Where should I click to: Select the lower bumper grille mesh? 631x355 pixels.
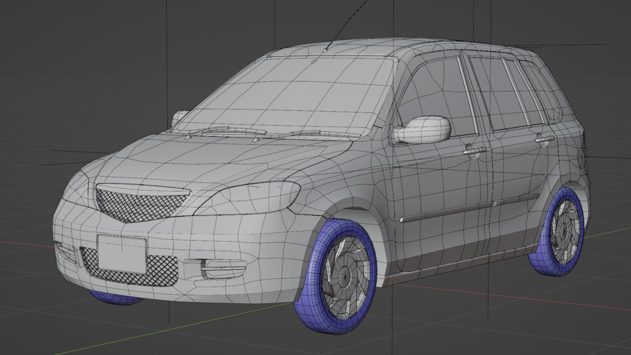tap(161, 271)
